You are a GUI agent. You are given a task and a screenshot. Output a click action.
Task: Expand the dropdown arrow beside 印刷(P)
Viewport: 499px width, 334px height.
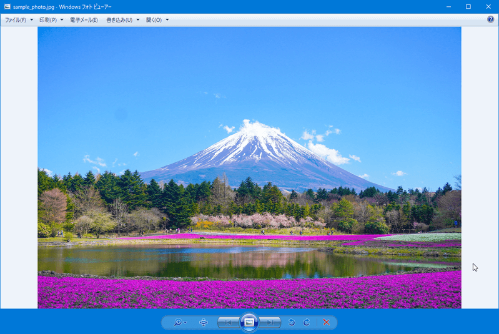tap(62, 20)
